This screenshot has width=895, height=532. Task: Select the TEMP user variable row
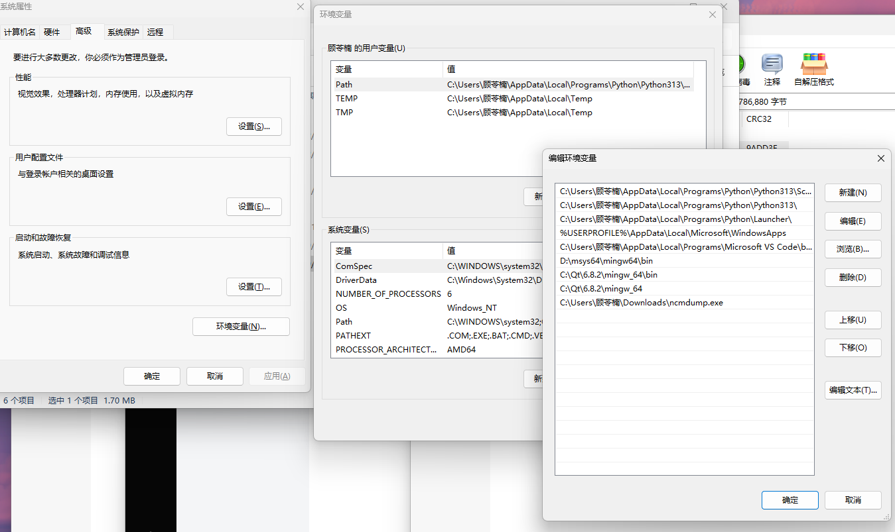coord(346,99)
